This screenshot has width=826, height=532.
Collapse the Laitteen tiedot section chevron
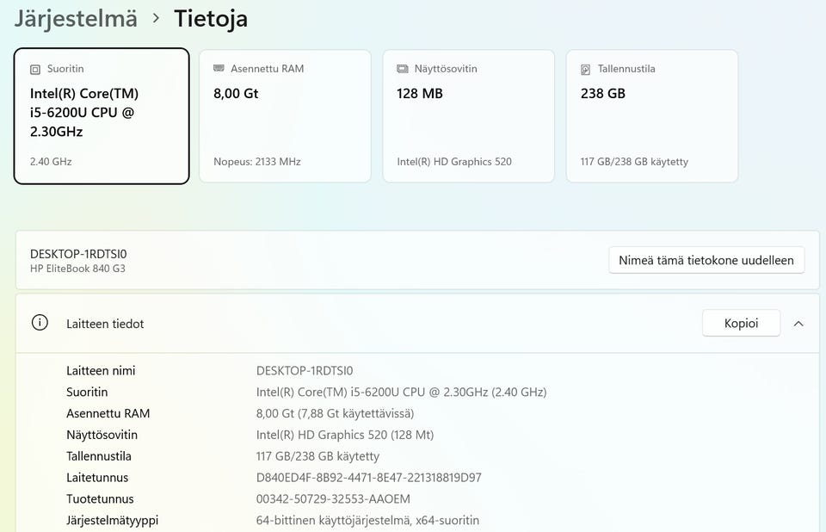point(798,323)
